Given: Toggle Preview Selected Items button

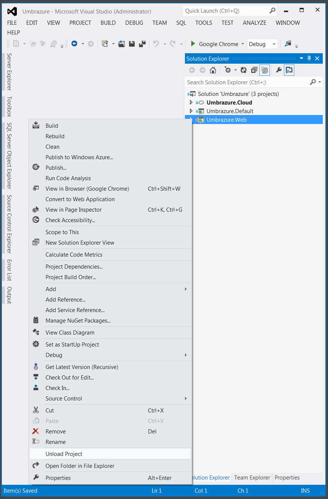Looking at the screenshot, I should pyautogui.click(x=289, y=70).
